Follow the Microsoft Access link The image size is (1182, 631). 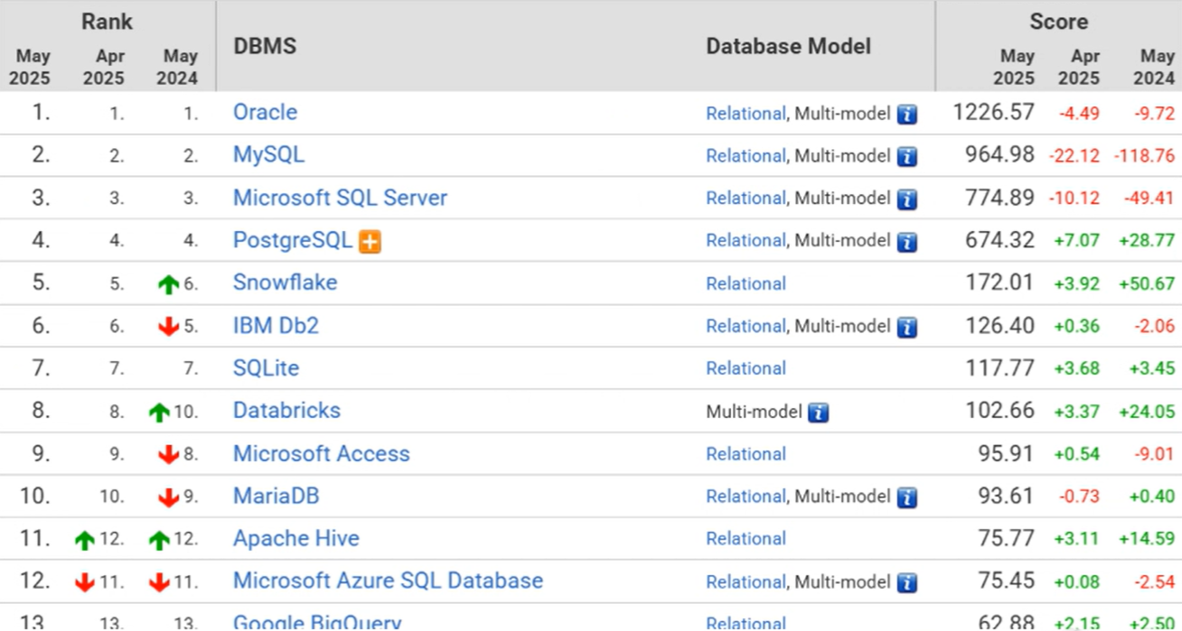coord(321,454)
